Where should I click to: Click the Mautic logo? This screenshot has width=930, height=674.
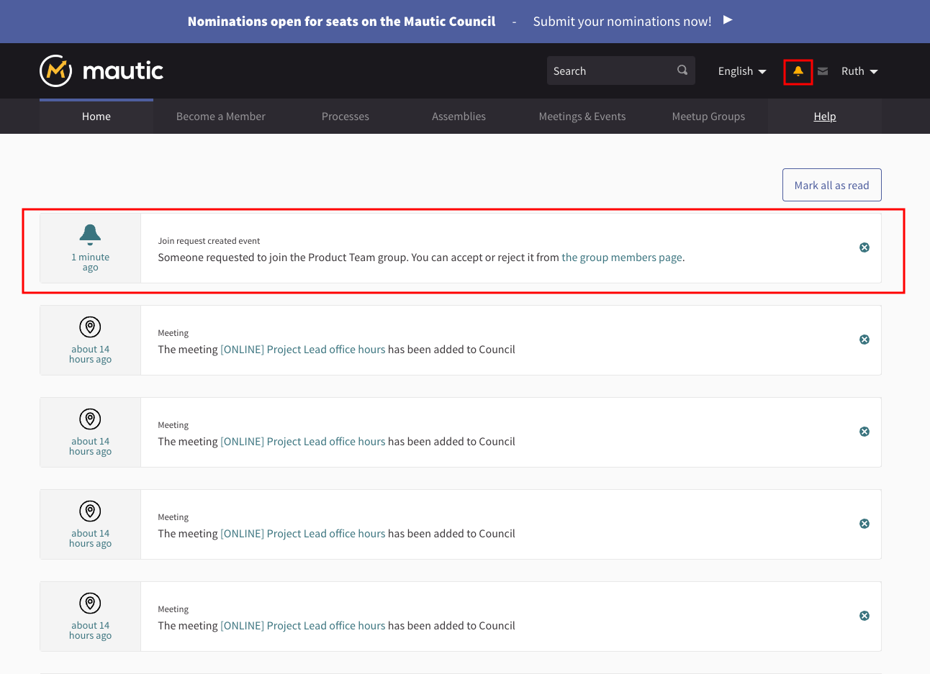click(101, 70)
